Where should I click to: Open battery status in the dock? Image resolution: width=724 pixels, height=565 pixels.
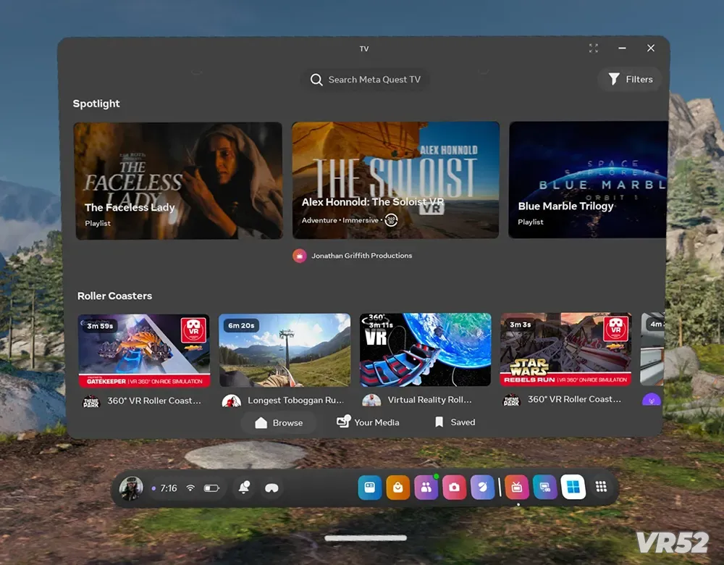click(211, 488)
